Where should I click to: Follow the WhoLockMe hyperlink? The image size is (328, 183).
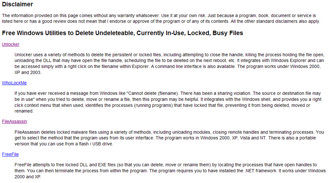pos(14,83)
